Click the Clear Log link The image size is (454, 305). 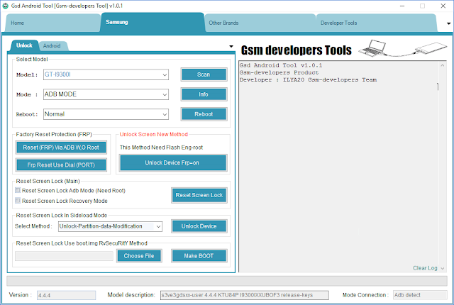pos(425,268)
